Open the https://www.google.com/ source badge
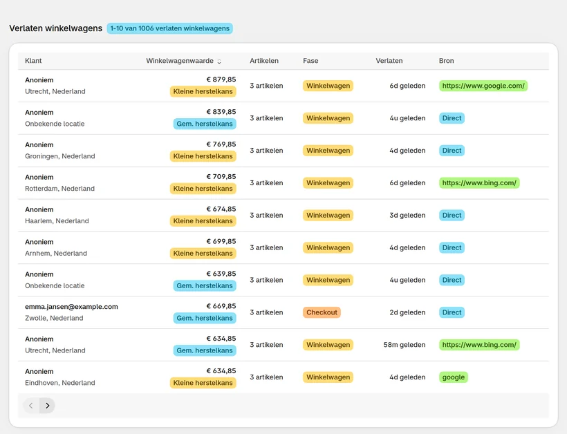This screenshot has height=434, width=567. click(x=483, y=86)
